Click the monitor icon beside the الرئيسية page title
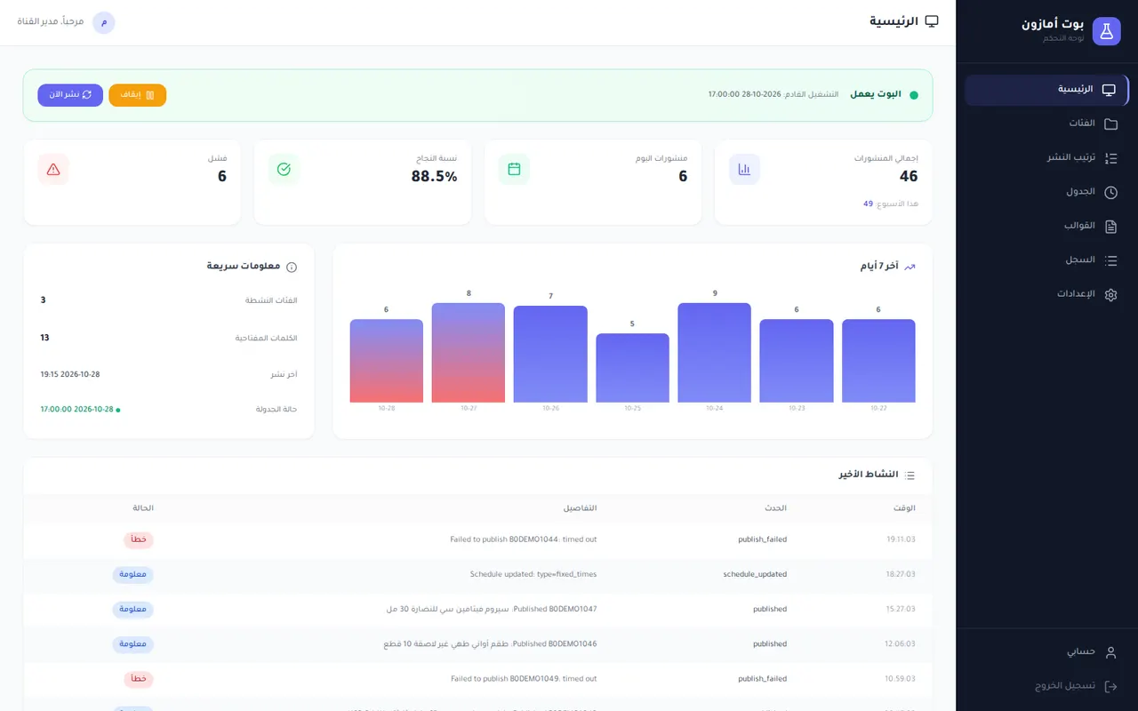The image size is (1138, 711). pyautogui.click(x=932, y=21)
